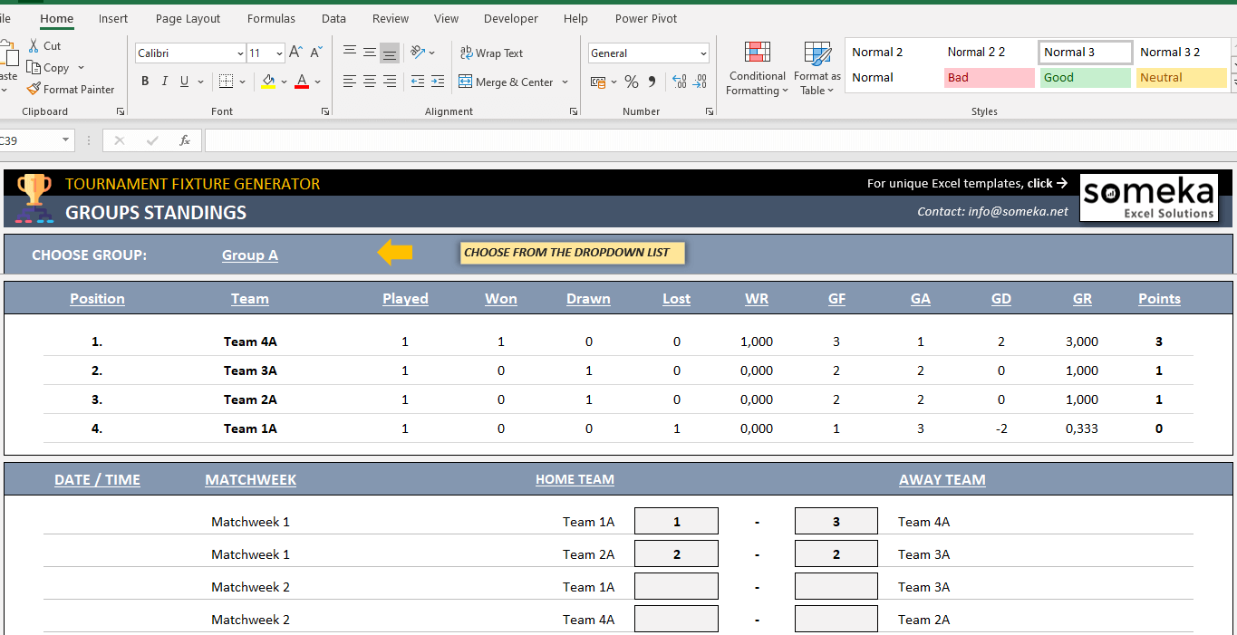This screenshot has height=635, width=1237.
Task: Toggle Merge & Center on the selection
Action: 507,82
